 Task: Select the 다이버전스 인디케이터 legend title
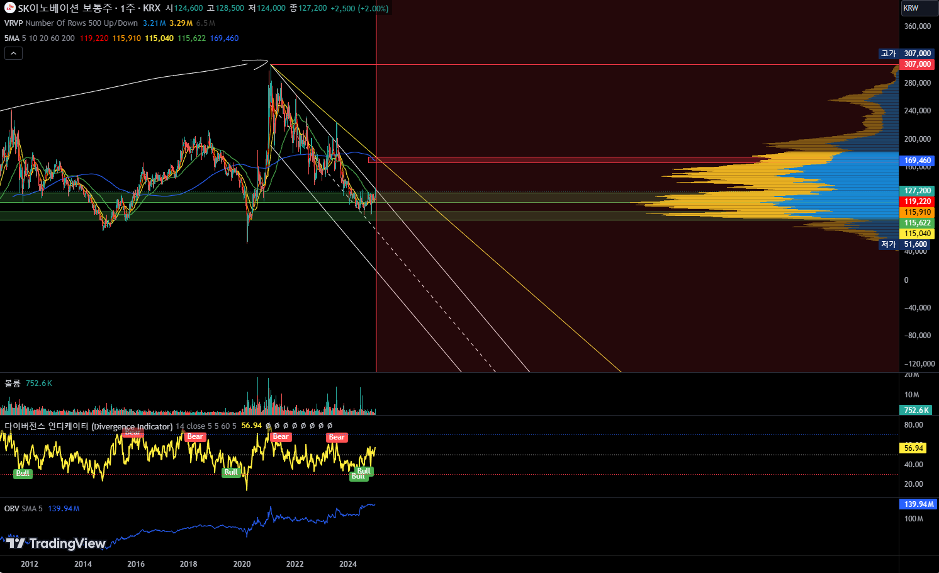88,426
